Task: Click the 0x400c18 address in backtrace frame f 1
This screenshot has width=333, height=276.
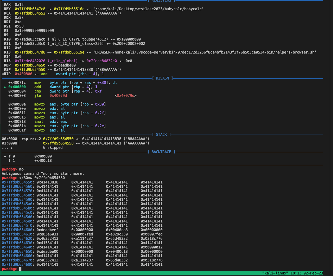Action: click(43, 161)
